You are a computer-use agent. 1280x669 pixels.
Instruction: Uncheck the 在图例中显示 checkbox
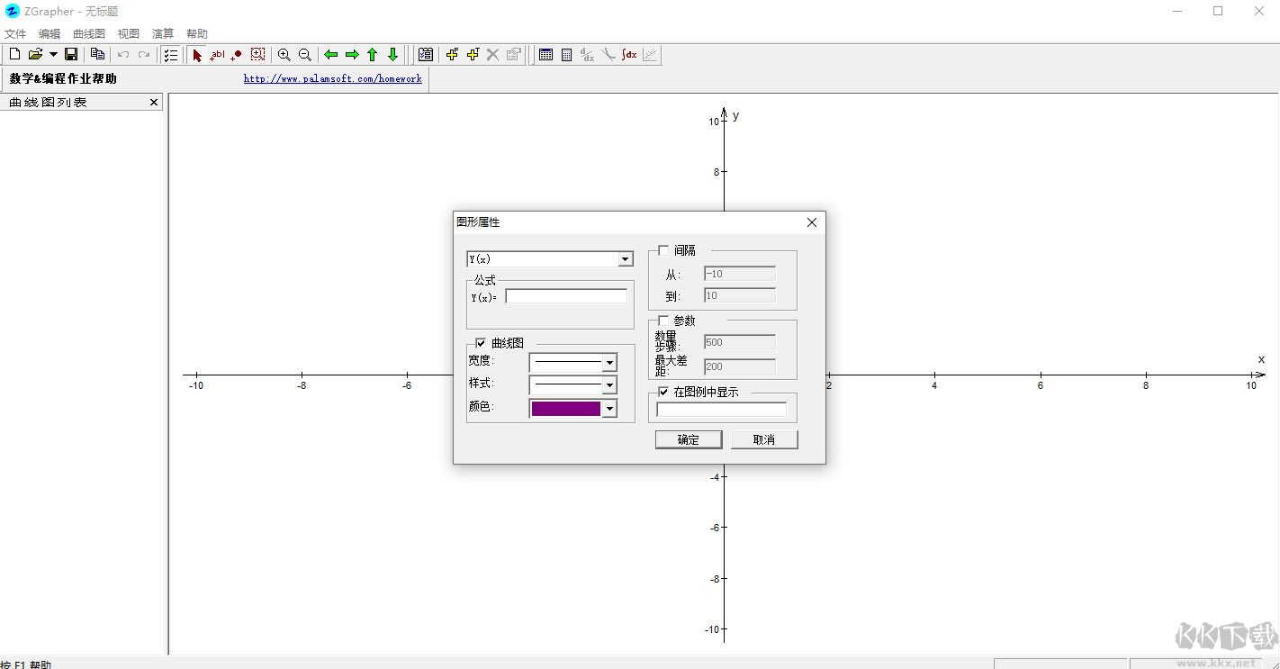coord(663,392)
